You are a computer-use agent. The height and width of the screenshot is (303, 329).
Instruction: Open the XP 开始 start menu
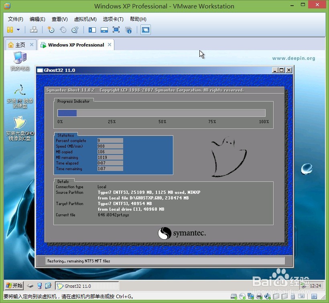point(14,286)
